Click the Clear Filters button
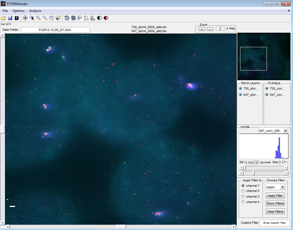This screenshot has width=293, height=230. click(275, 212)
